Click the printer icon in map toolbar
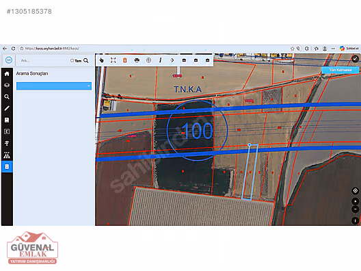The image size is (361, 271). tap(137, 60)
